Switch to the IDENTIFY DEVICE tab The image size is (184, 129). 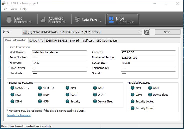click(57, 41)
